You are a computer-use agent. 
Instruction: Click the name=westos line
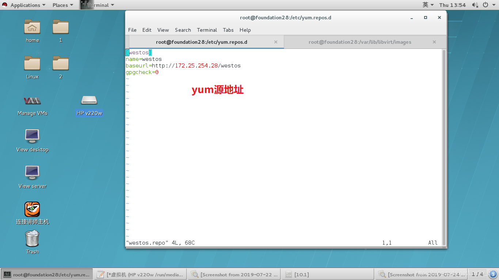pyautogui.click(x=144, y=59)
